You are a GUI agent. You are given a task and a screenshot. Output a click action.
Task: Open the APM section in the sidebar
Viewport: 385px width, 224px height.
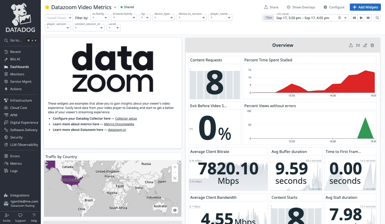tap(13, 115)
